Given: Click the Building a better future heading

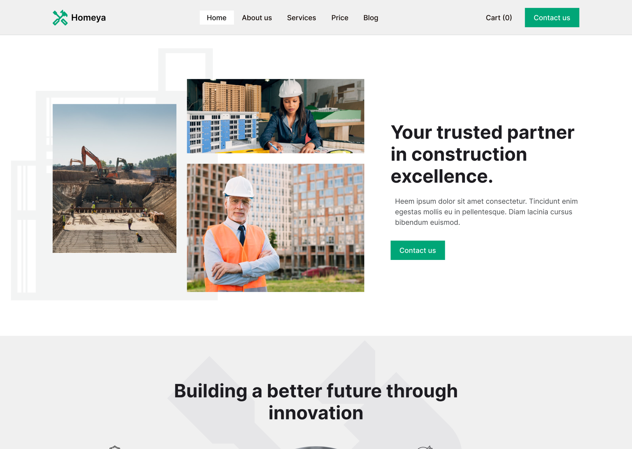Looking at the screenshot, I should click(x=316, y=402).
